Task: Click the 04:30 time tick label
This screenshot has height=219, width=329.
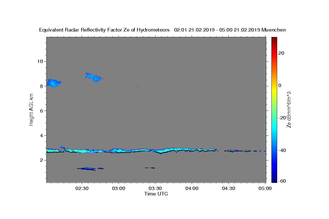Action: click(229, 188)
